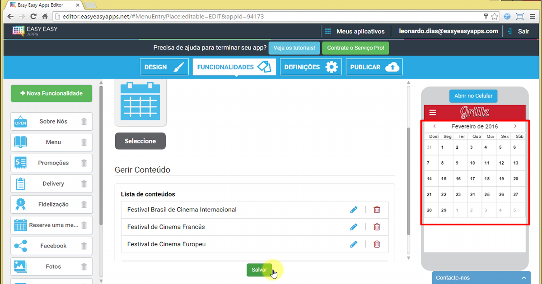Delete Festival de Cinema Europeu entry
542x284 pixels.
tap(377, 244)
